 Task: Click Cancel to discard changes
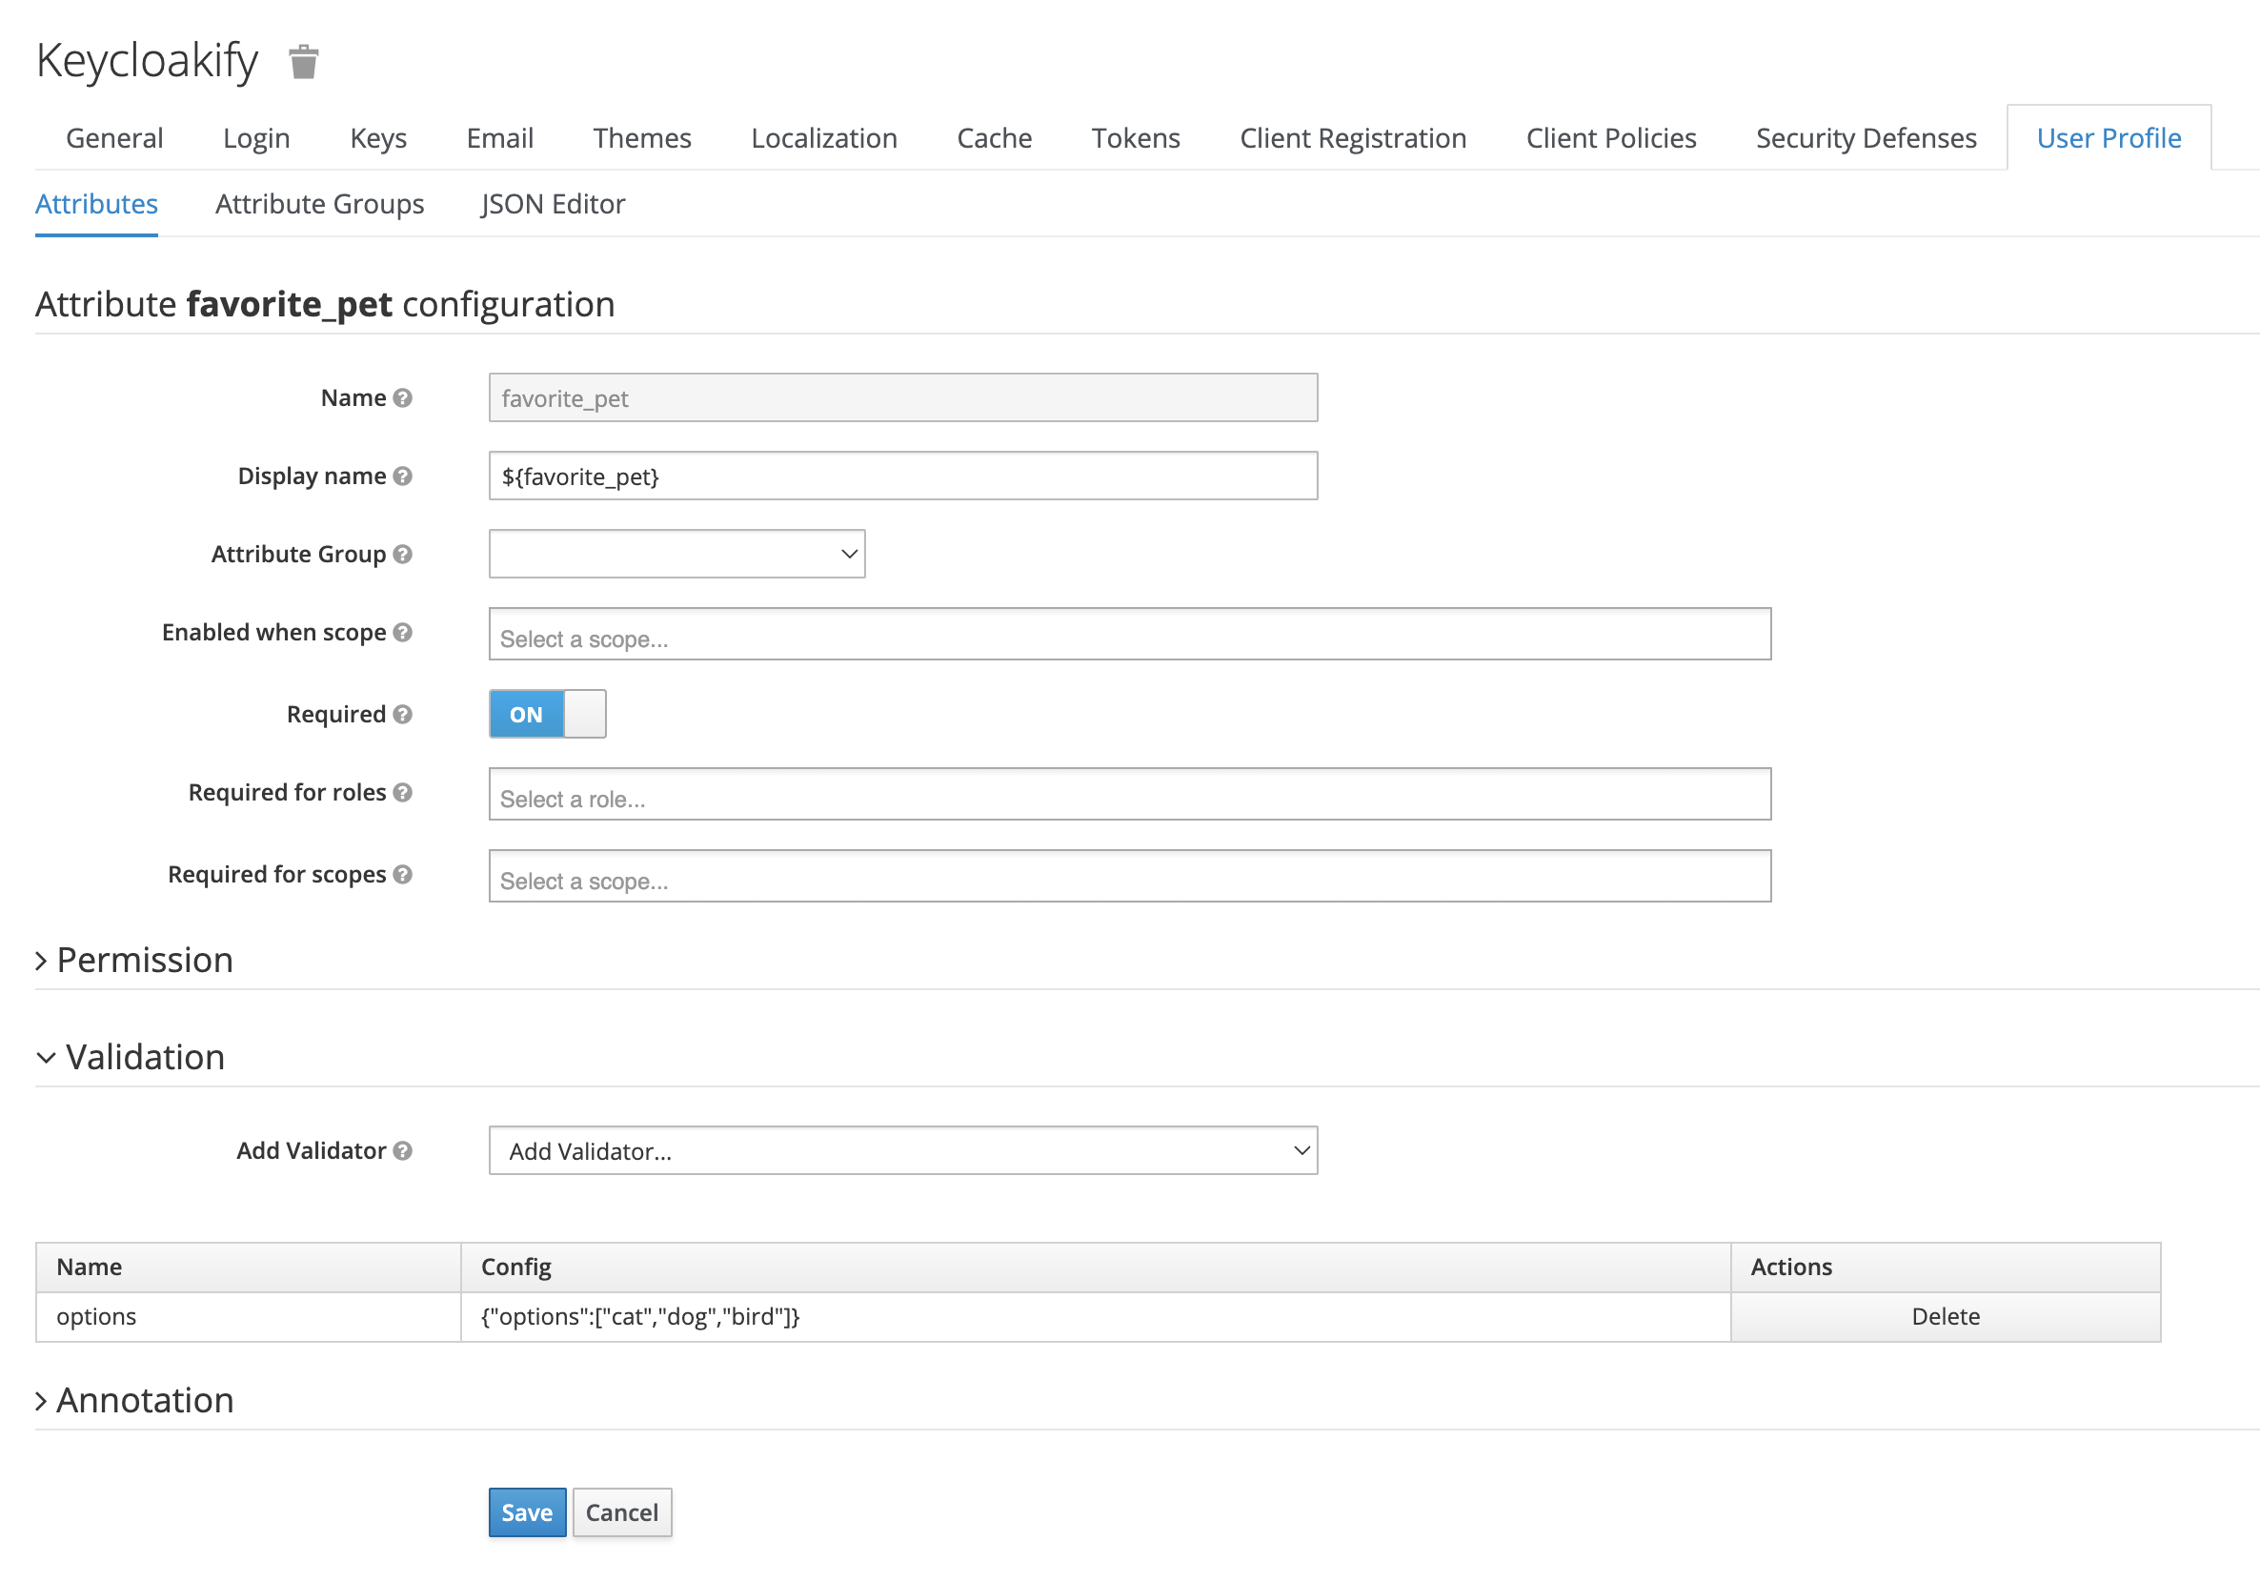(x=621, y=1513)
